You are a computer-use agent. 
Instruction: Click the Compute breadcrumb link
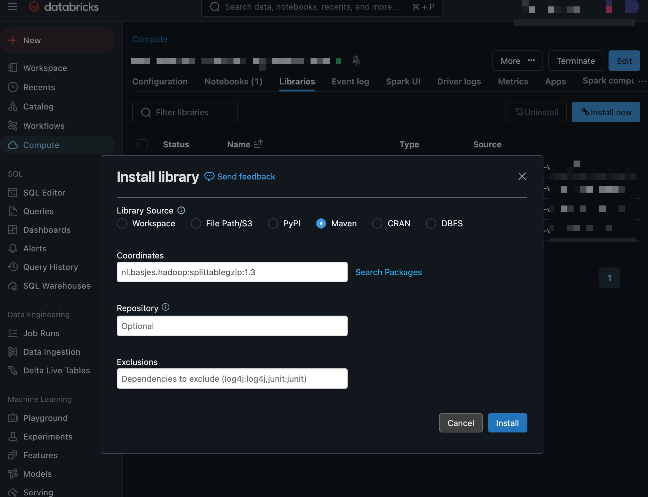[x=150, y=39]
